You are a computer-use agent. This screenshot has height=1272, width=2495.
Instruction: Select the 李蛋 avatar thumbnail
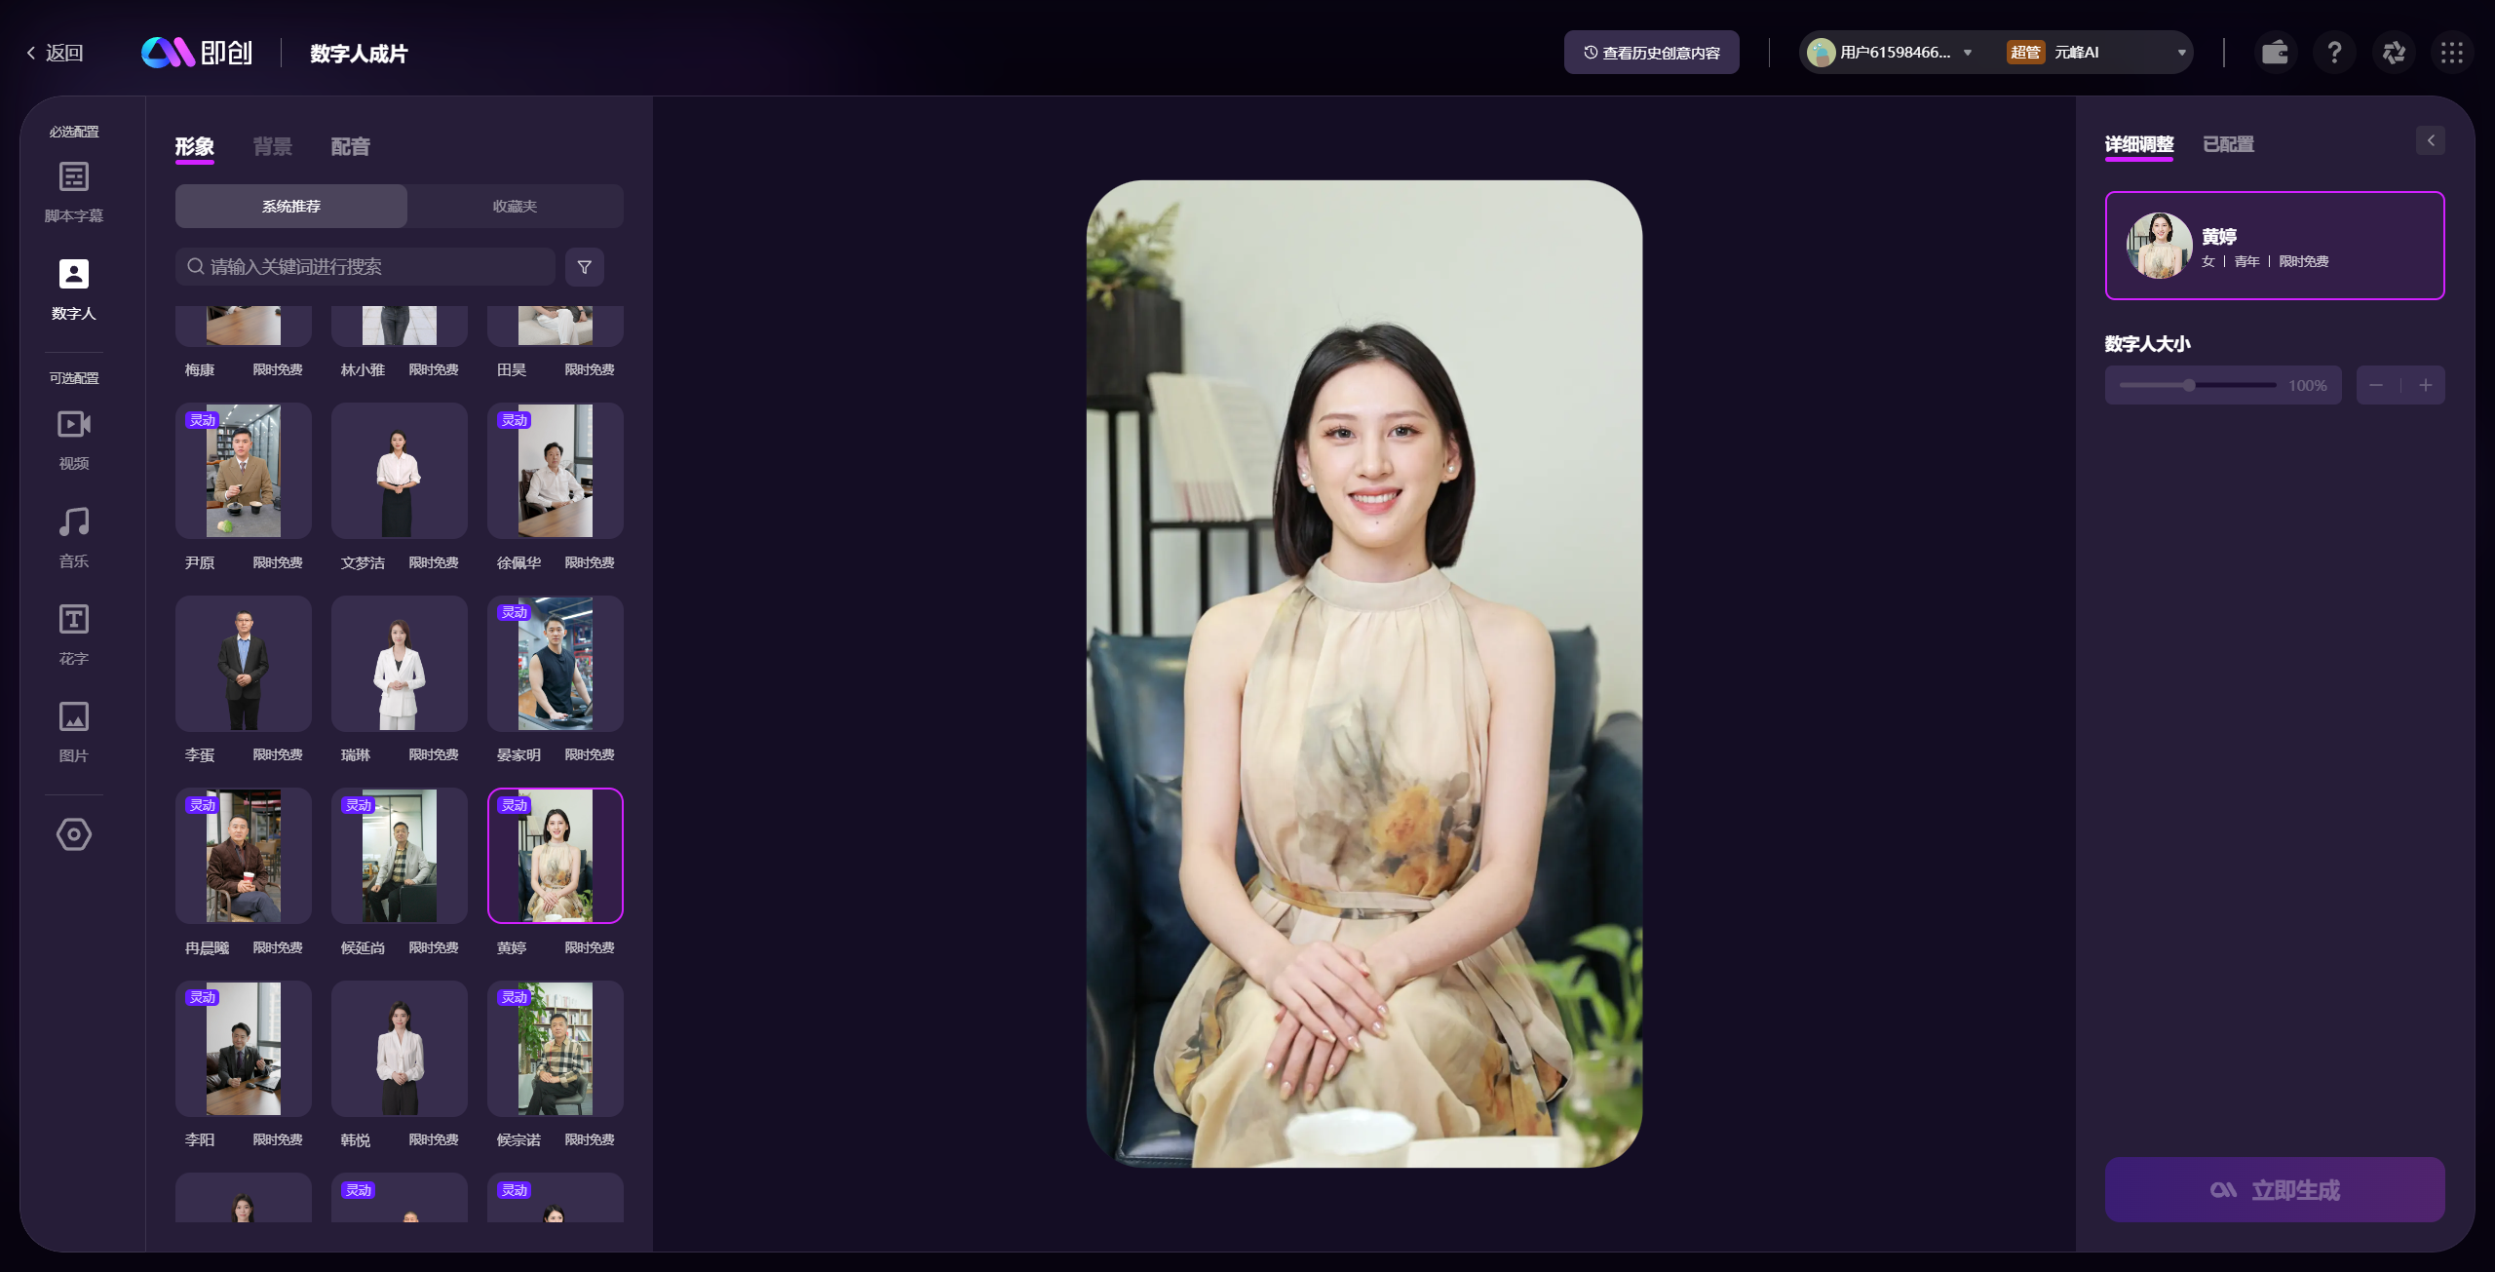(x=244, y=664)
